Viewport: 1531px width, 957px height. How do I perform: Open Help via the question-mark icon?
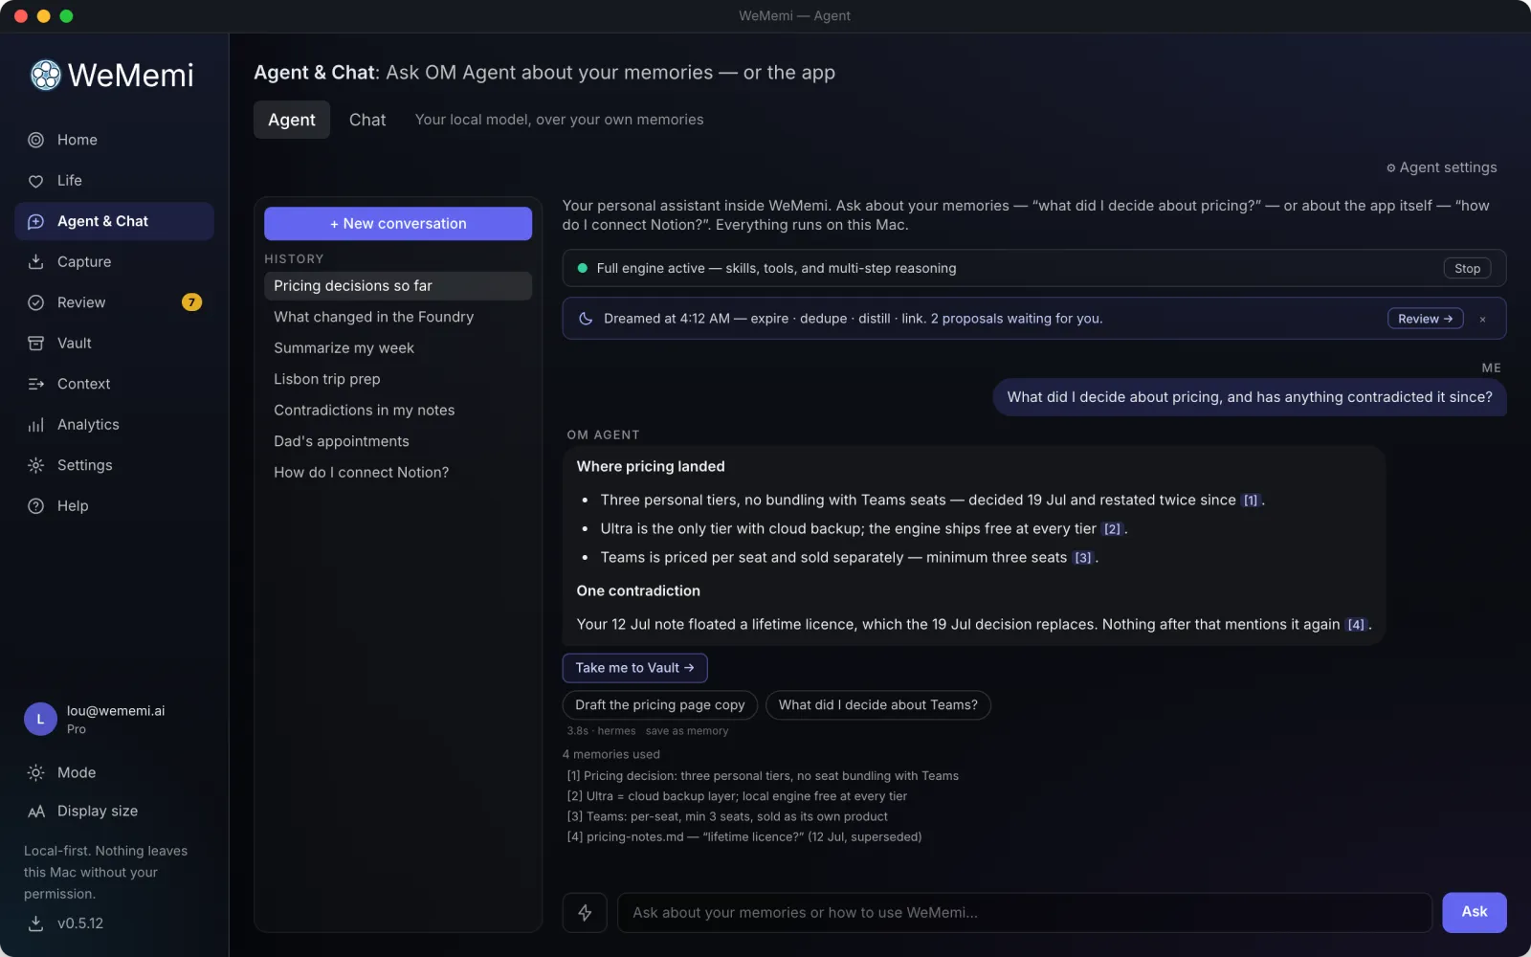point(35,506)
